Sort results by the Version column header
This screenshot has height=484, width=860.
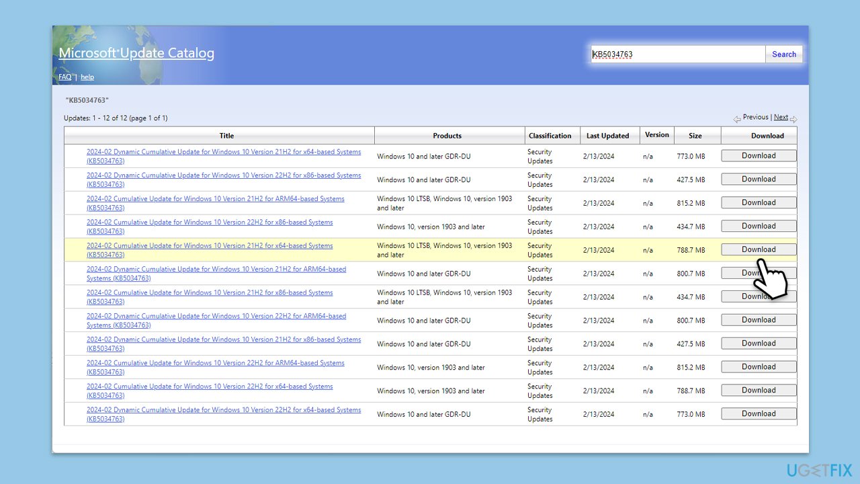click(x=657, y=135)
